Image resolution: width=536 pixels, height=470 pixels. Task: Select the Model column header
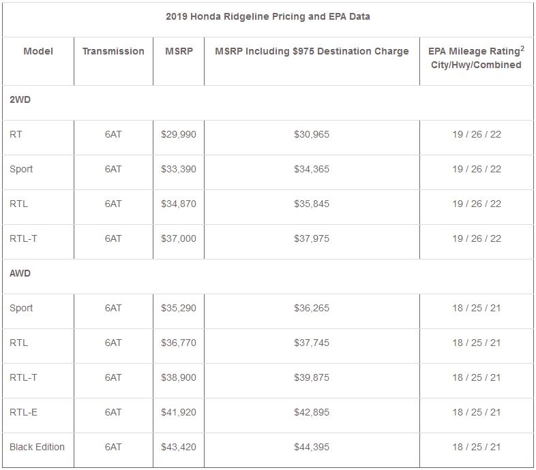pos(38,51)
